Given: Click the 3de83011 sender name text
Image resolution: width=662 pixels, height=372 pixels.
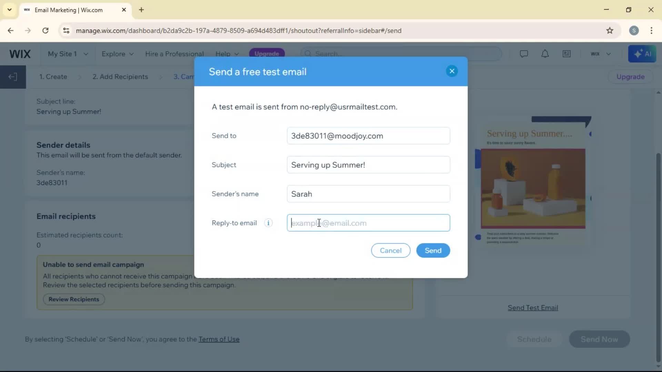Looking at the screenshot, I should (52, 183).
